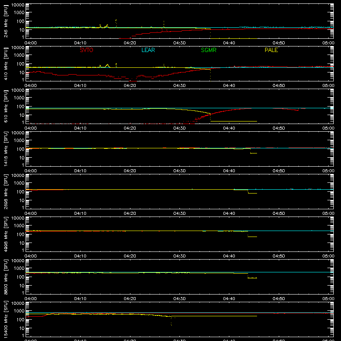Click the green SGMR legend label
341x341 pixels.
point(208,50)
